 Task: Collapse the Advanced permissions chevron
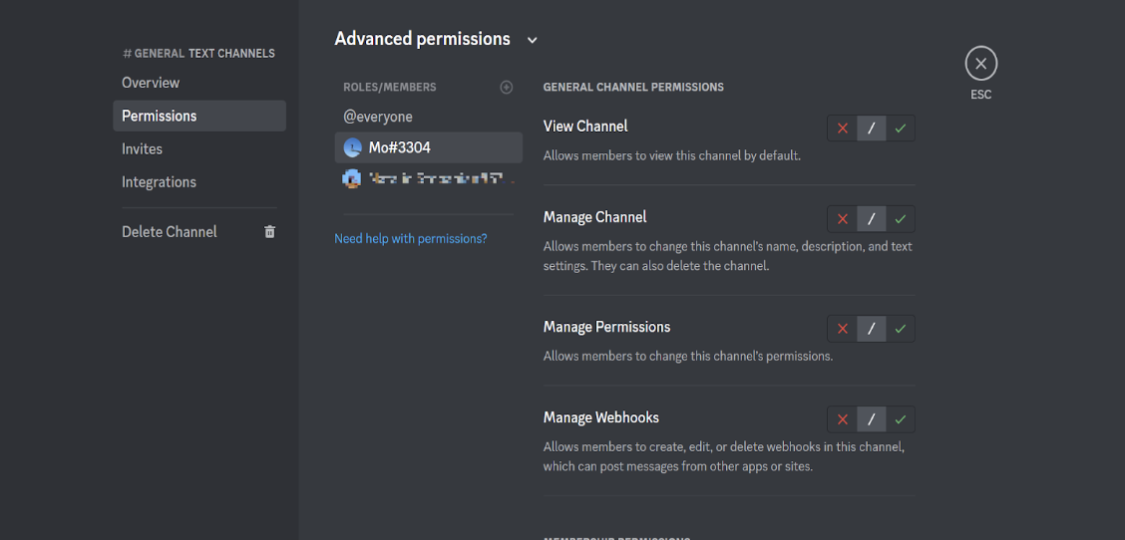(x=533, y=40)
